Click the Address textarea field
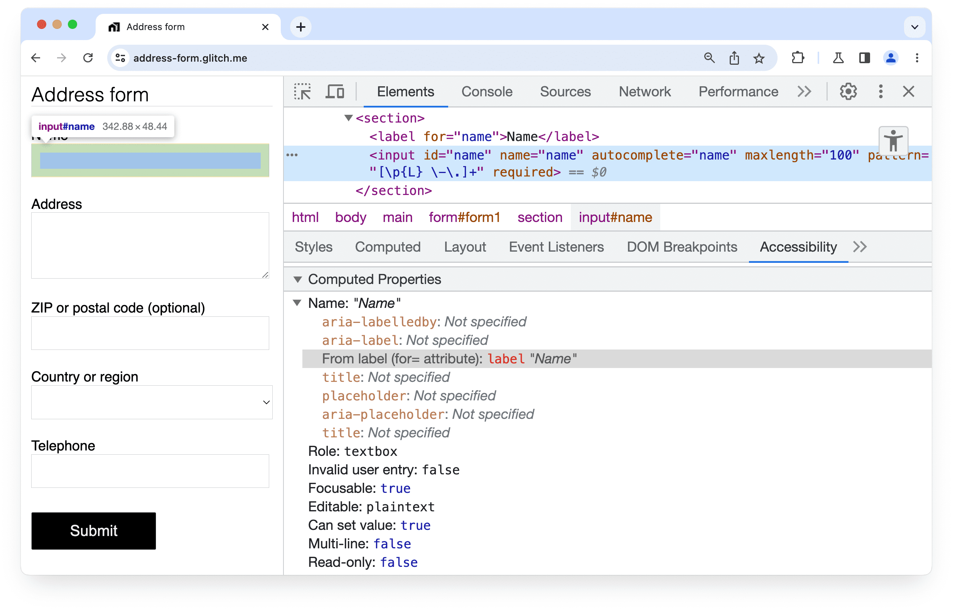953x610 pixels. click(150, 246)
